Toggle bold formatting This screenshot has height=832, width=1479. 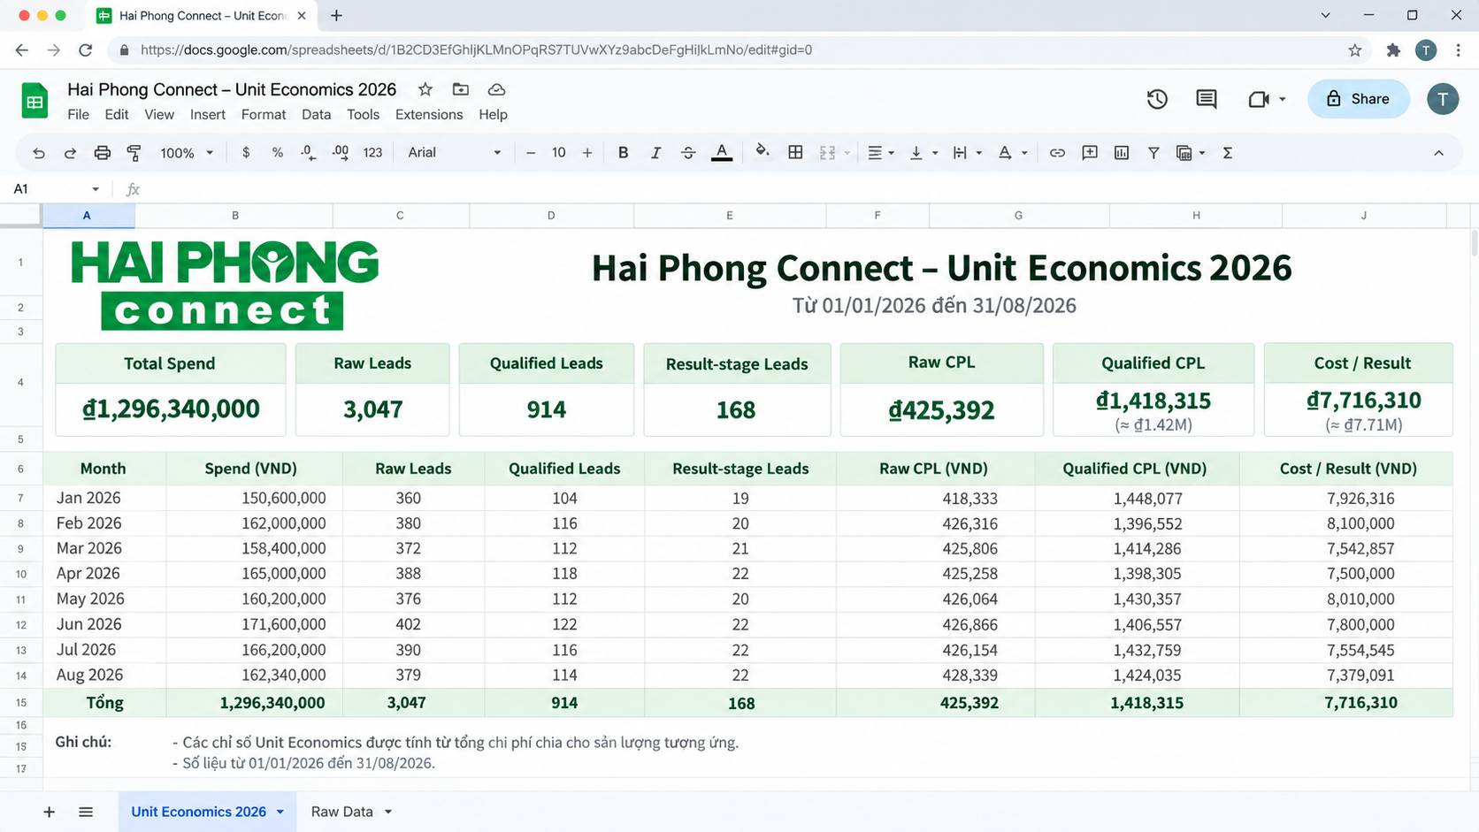(x=624, y=153)
